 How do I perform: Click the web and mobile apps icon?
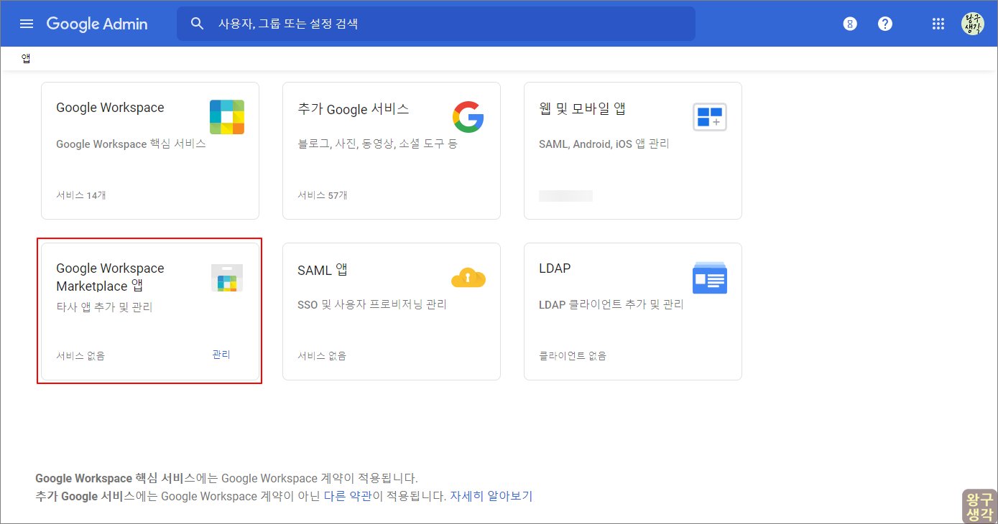[710, 117]
